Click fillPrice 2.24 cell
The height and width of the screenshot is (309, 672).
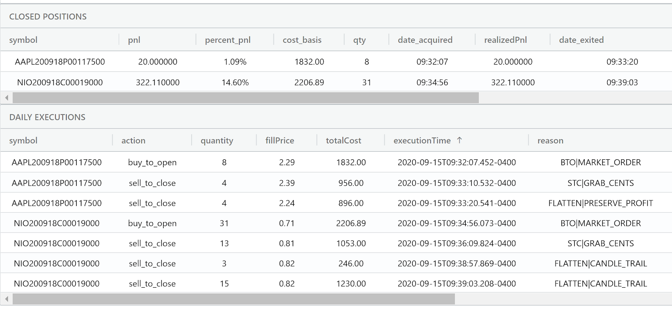(287, 203)
